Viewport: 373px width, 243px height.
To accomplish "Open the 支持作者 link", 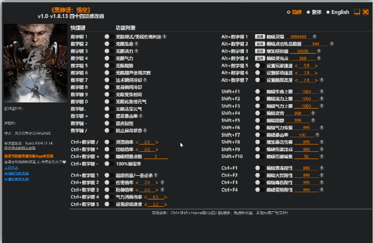I will point(11,167).
